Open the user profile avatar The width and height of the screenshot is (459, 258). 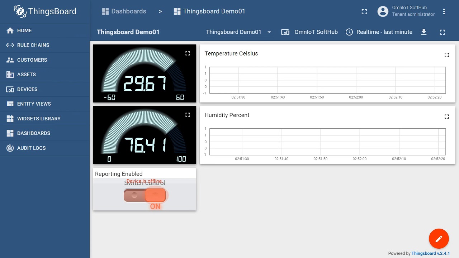pos(383,11)
